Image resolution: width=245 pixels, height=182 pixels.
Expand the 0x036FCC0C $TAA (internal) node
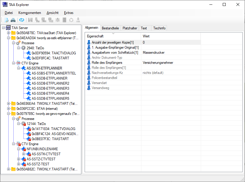[x=9, y=109]
